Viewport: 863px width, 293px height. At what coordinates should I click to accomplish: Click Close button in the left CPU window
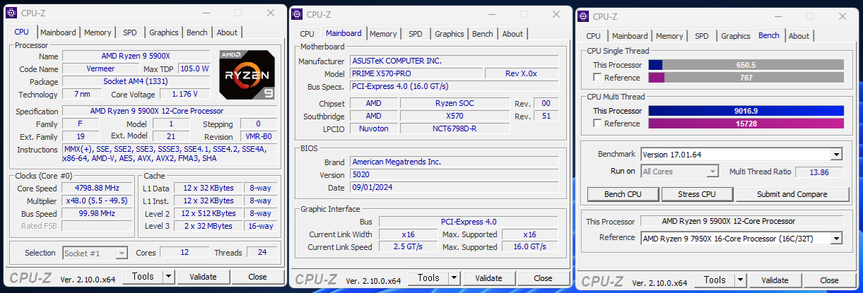tap(257, 277)
